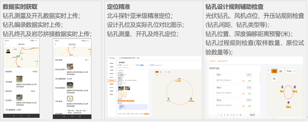This screenshot has height=122, width=308.
Task: Click the Sungrow logo in the sidebar
Action: pyautogui.click(x=111, y=58)
